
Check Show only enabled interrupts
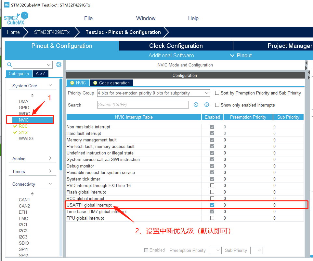(x=217, y=105)
